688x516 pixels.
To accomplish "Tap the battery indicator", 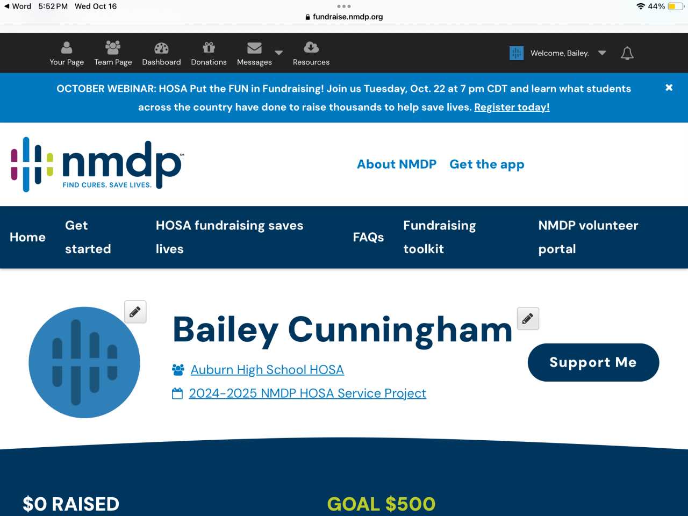I will pyautogui.click(x=676, y=6).
